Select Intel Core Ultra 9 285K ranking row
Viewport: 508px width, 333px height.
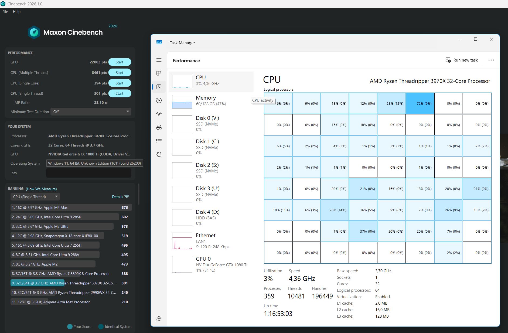(x=71, y=217)
